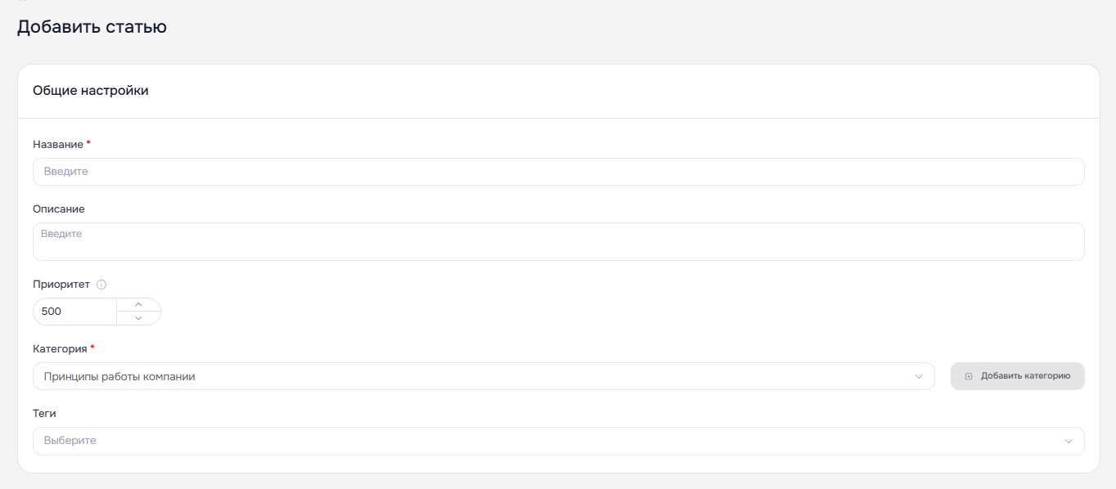Click the plus icon in Добавить категорию
The height and width of the screenshot is (489, 1116).
point(969,376)
